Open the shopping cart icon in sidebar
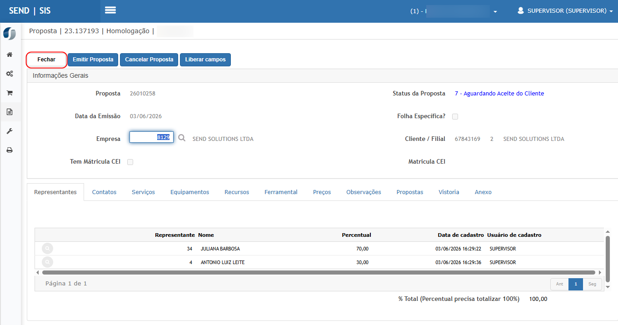This screenshot has height=325, width=618. tap(9, 93)
